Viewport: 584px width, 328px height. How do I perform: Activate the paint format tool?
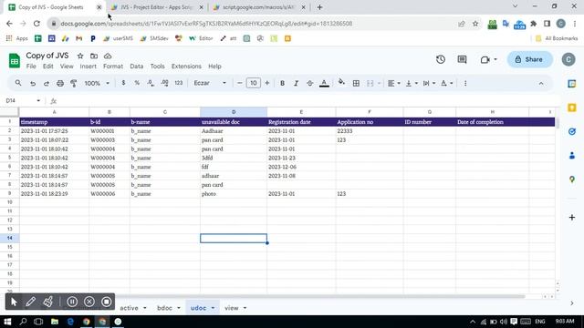[73, 83]
